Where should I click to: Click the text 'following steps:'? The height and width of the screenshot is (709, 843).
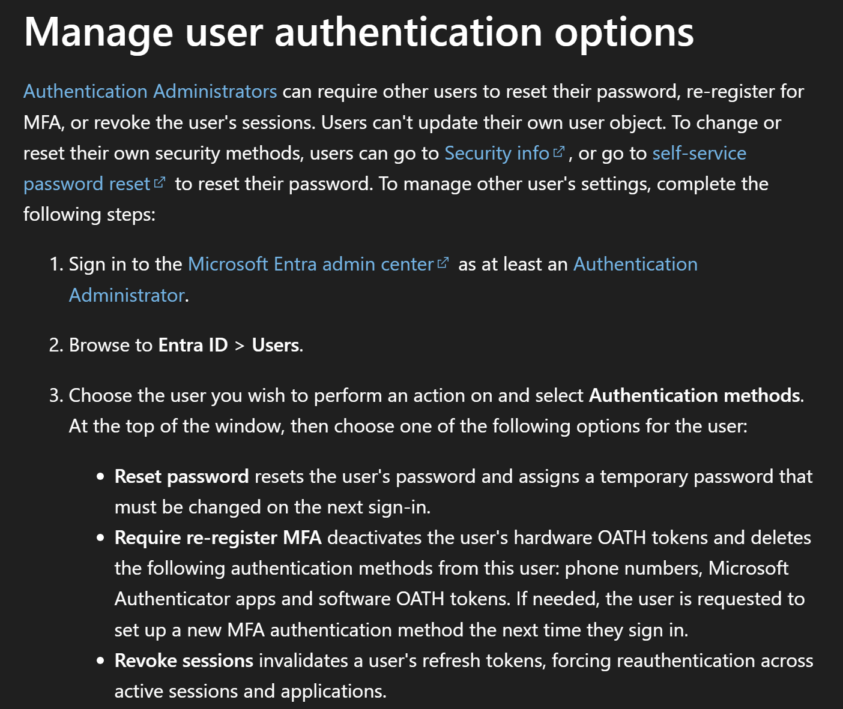[89, 215]
